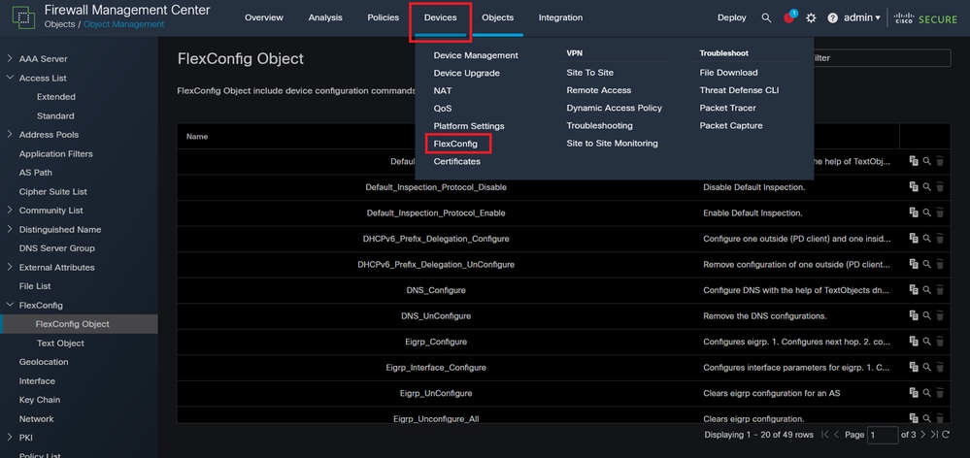The width and height of the screenshot is (970, 458).
Task: Open global search magnifier in top bar
Action: pos(766,17)
